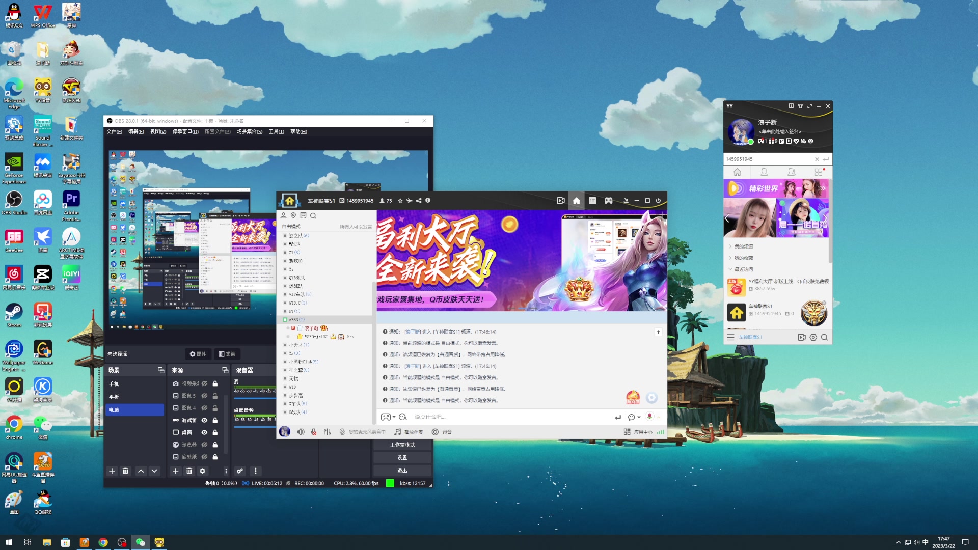The image size is (978, 550).
Task: Favorite channel with star icon in YY header
Action: click(x=400, y=201)
